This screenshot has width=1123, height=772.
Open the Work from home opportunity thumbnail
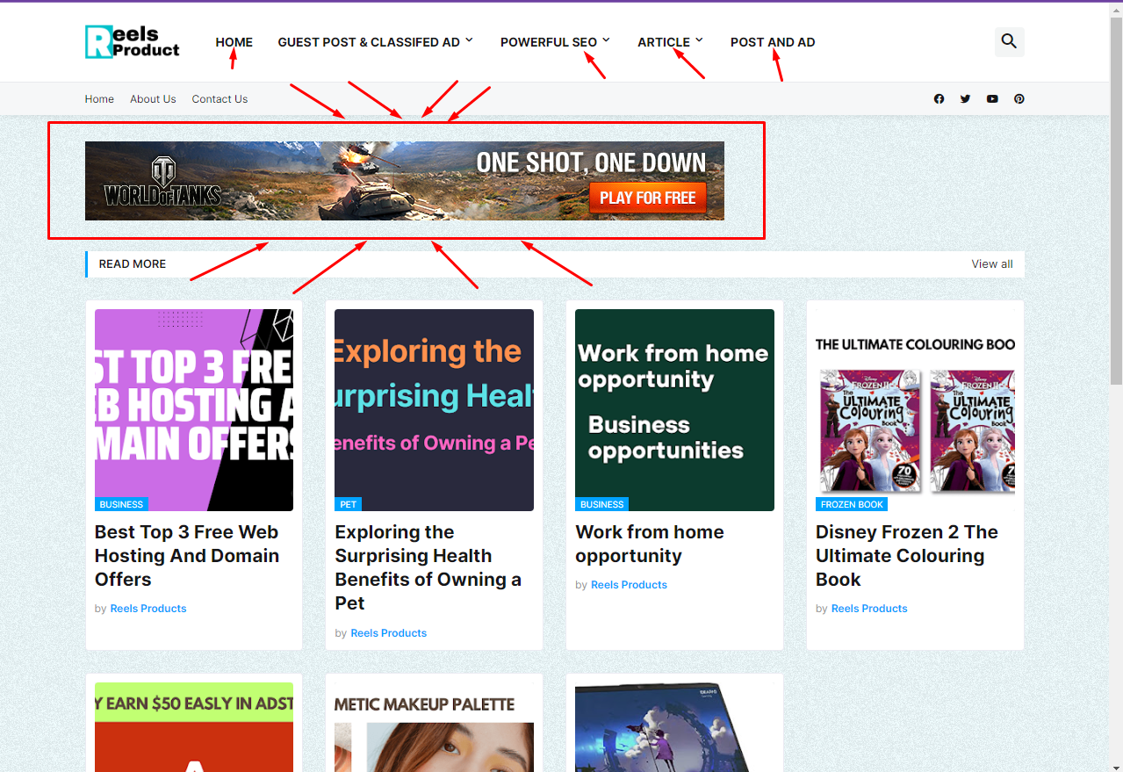pyautogui.click(x=674, y=409)
